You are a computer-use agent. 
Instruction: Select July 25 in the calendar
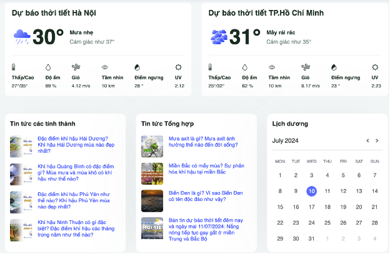pos(327,223)
